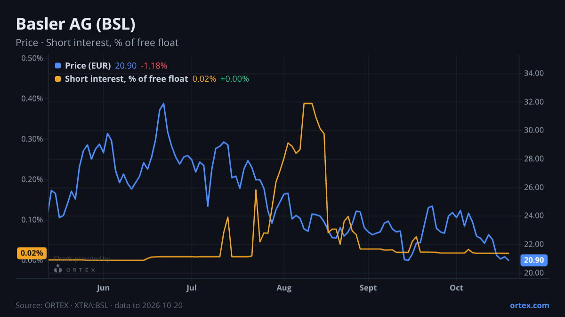Click the 0.40% left axis label
565x317 pixels.
(x=32, y=99)
